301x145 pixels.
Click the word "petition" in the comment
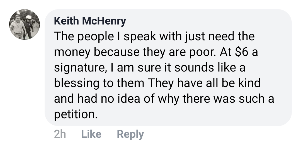pyautogui.click(x=75, y=115)
